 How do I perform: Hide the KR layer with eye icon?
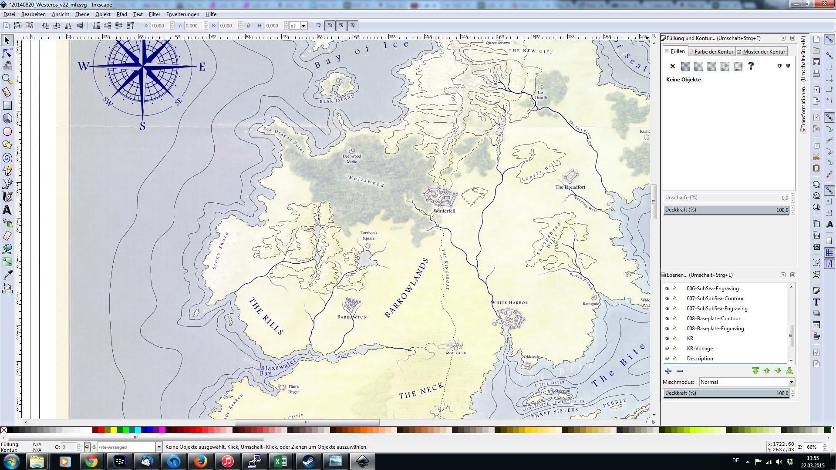(x=667, y=339)
